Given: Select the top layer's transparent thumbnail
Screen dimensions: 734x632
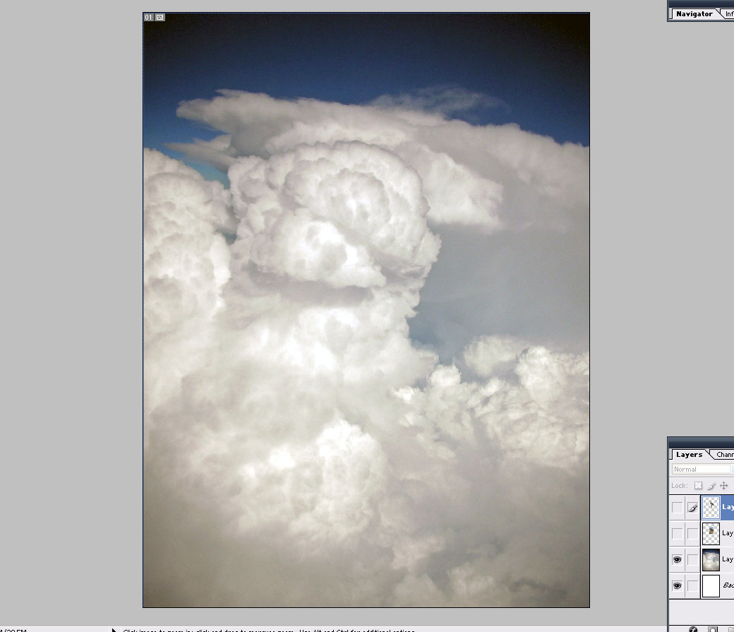Looking at the screenshot, I should coord(711,508).
